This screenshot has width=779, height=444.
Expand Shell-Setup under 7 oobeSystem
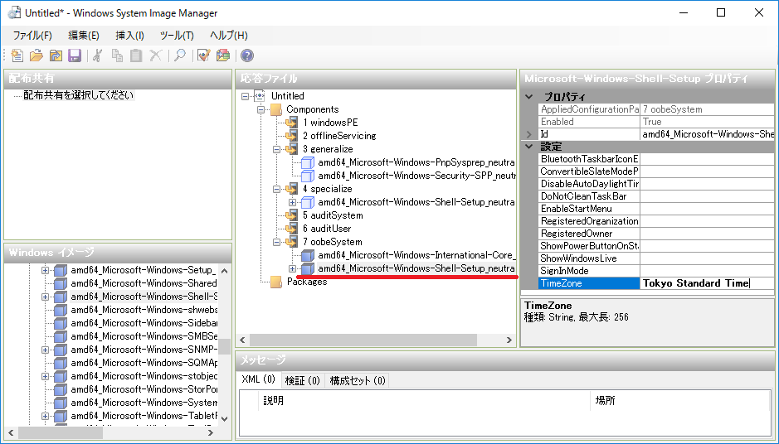293,268
